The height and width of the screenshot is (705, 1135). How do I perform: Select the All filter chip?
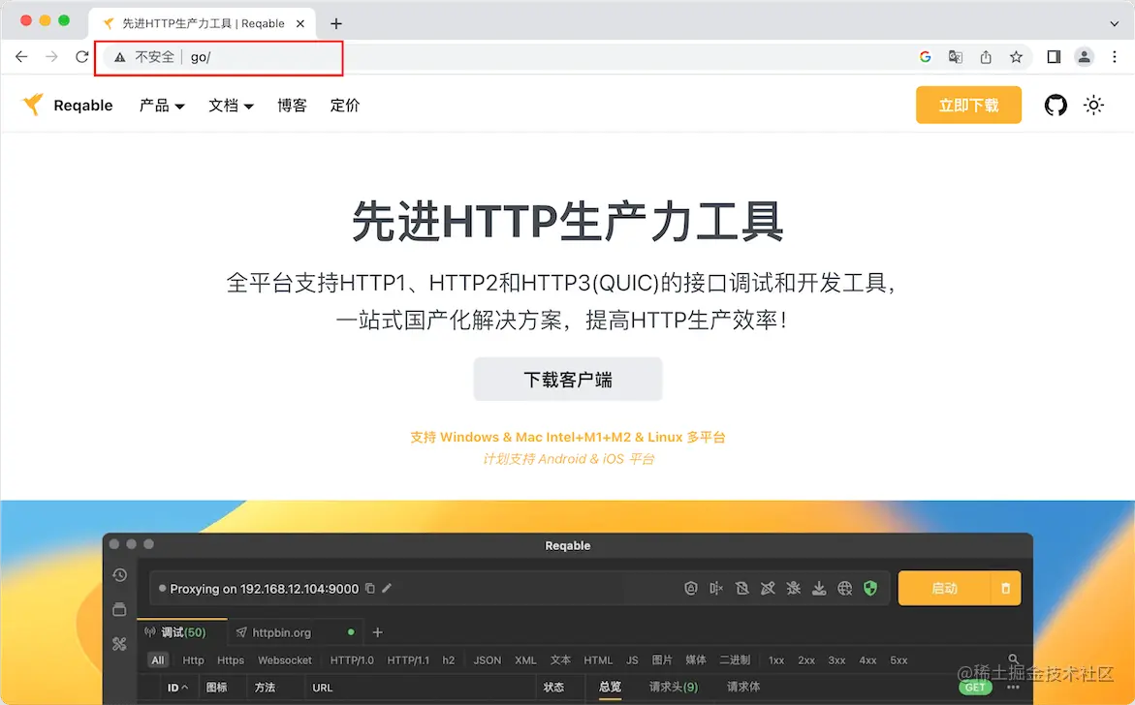(x=158, y=660)
